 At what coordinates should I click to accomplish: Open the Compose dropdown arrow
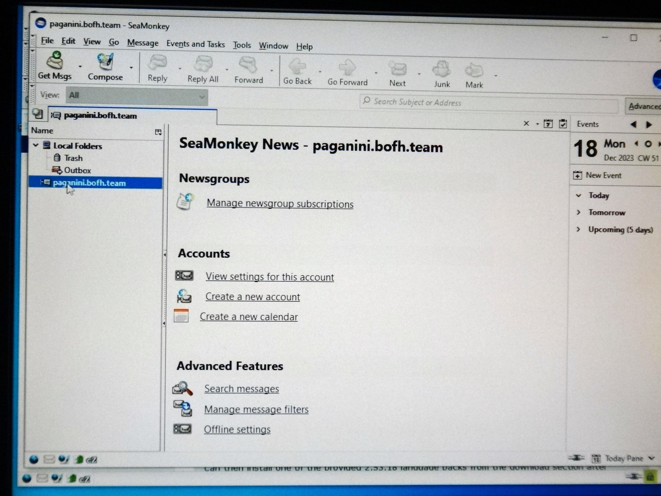(131, 68)
